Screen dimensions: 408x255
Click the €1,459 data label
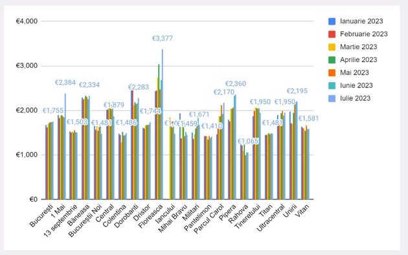[187, 124]
